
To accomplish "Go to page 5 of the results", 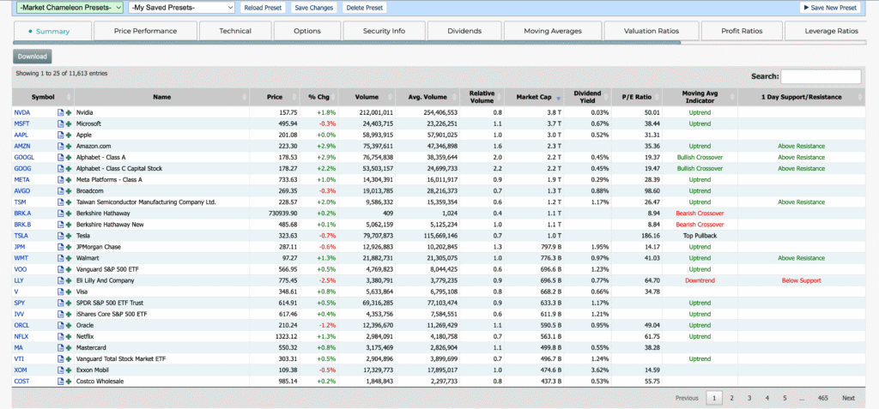I will tap(785, 398).
